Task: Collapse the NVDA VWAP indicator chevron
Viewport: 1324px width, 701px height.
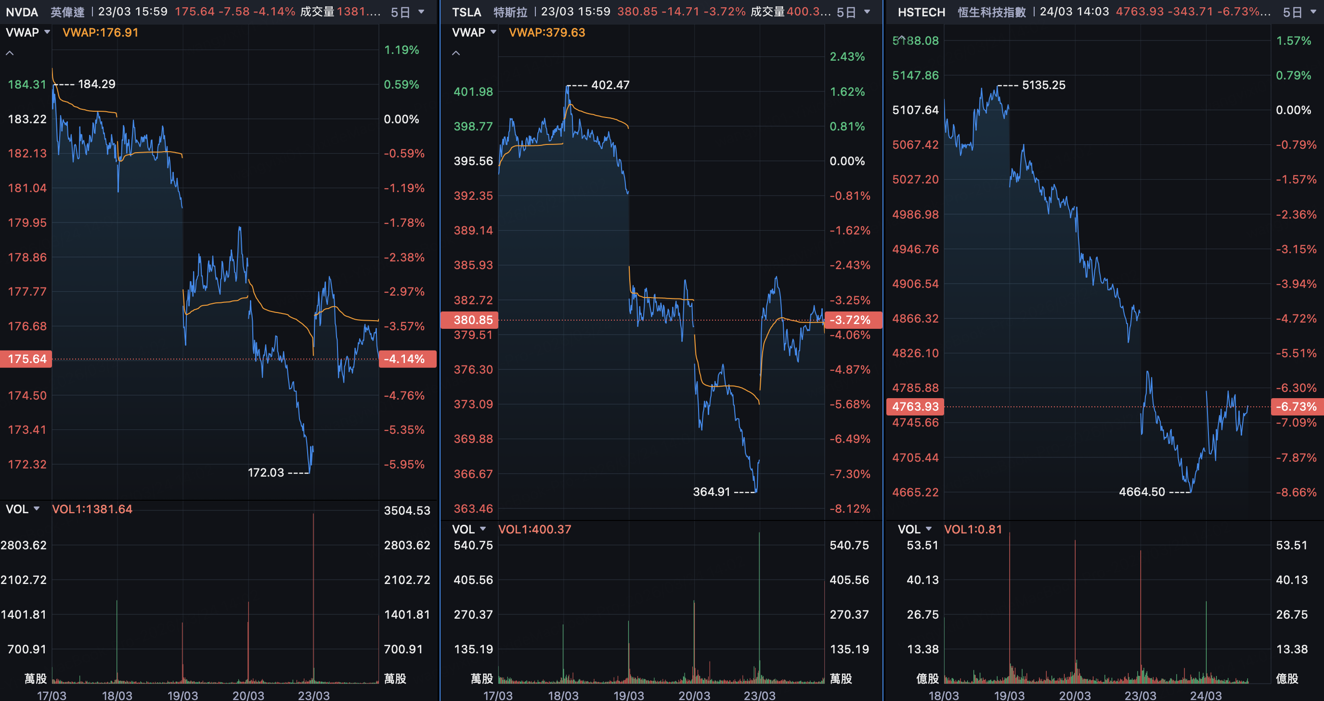Action: pyautogui.click(x=10, y=53)
